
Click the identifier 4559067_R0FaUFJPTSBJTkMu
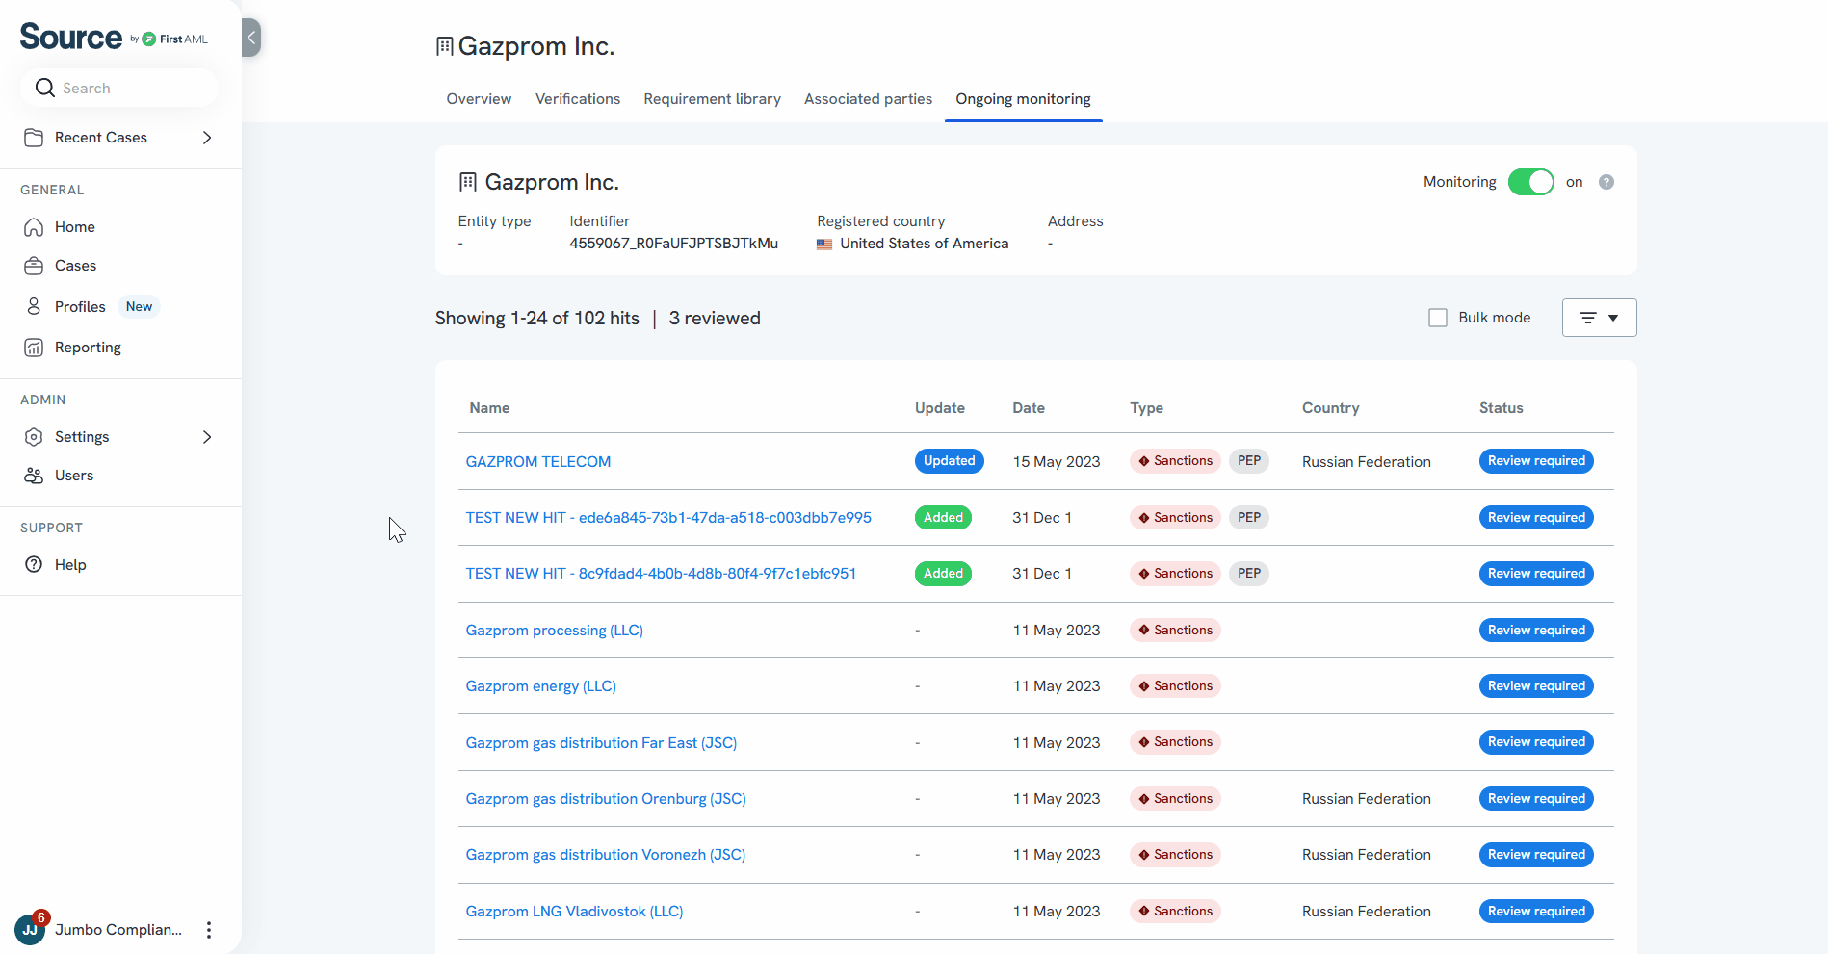(x=673, y=244)
